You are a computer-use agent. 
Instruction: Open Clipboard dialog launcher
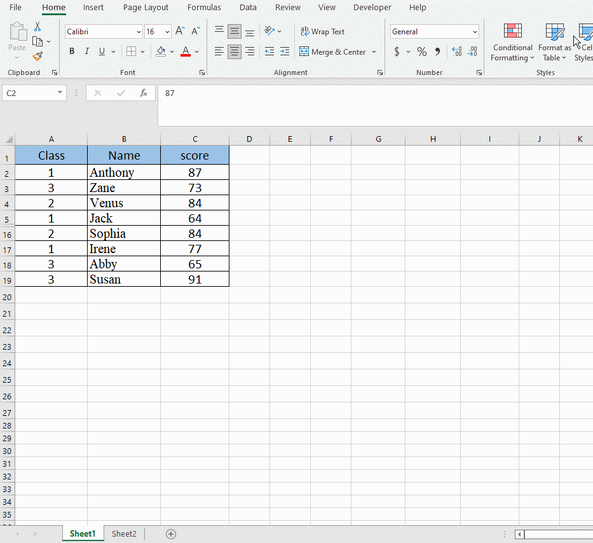pyautogui.click(x=55, y=72)
